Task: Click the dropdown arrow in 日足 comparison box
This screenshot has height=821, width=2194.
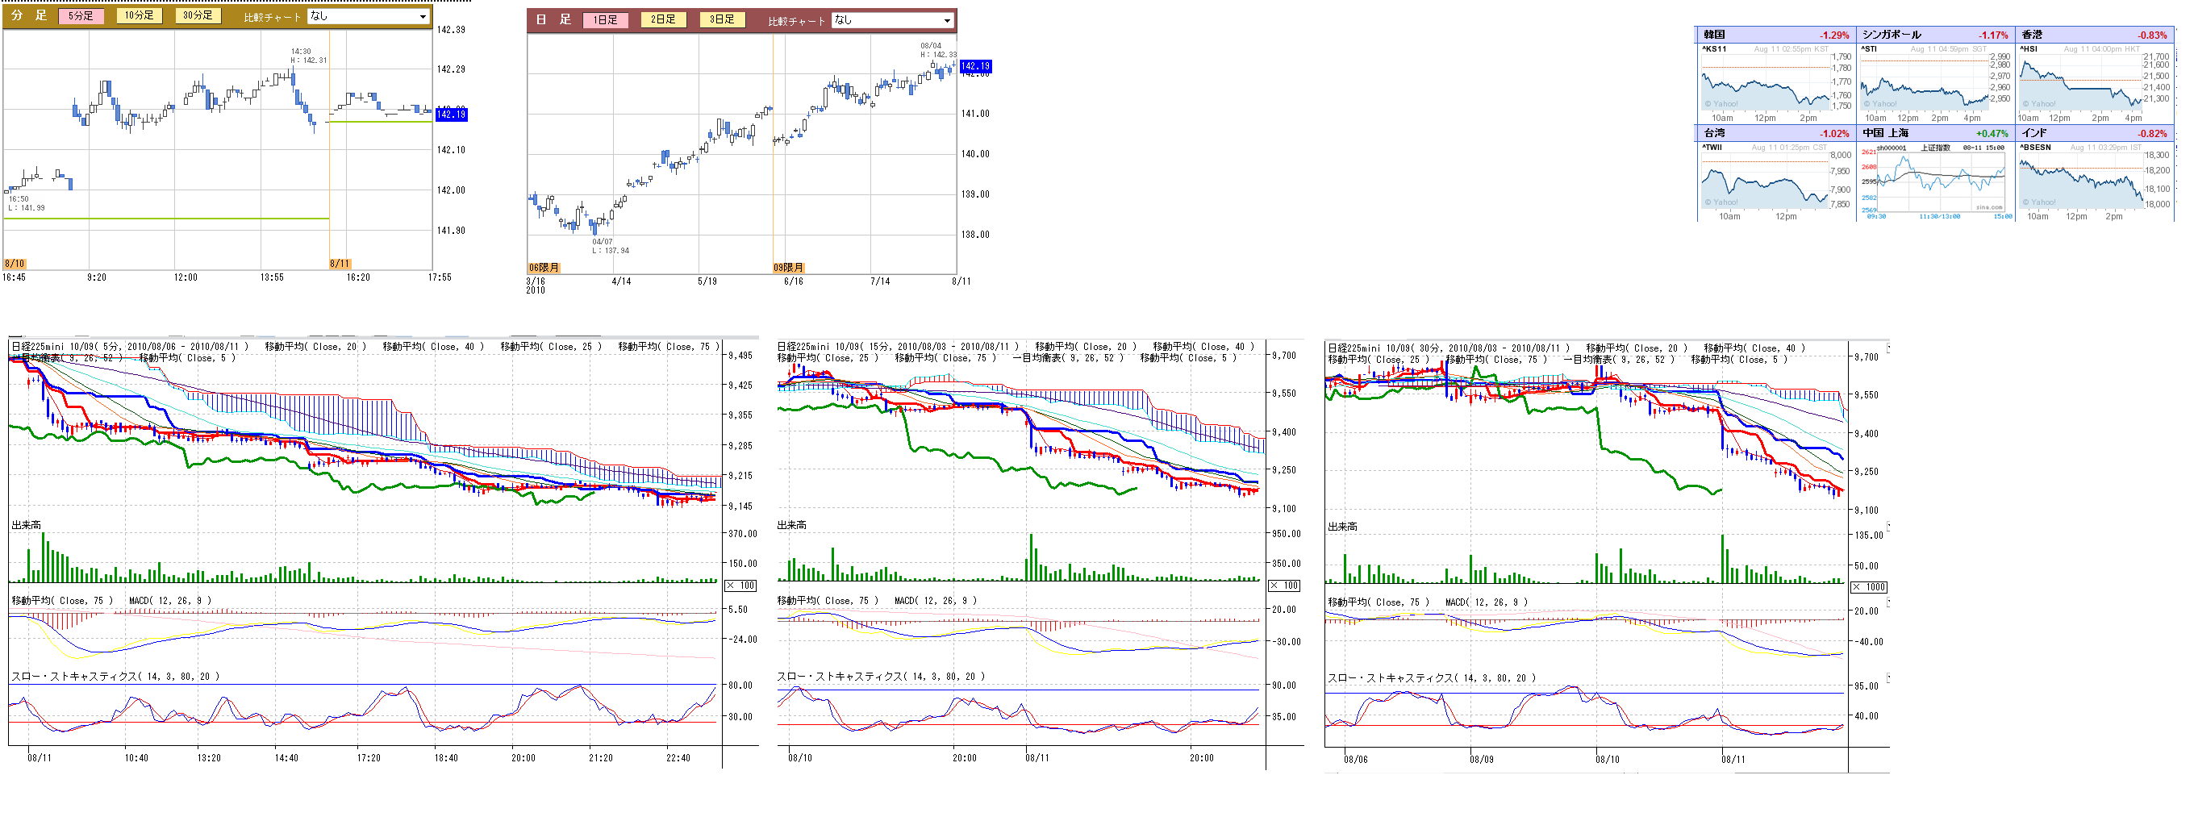Action: [947, 20]
